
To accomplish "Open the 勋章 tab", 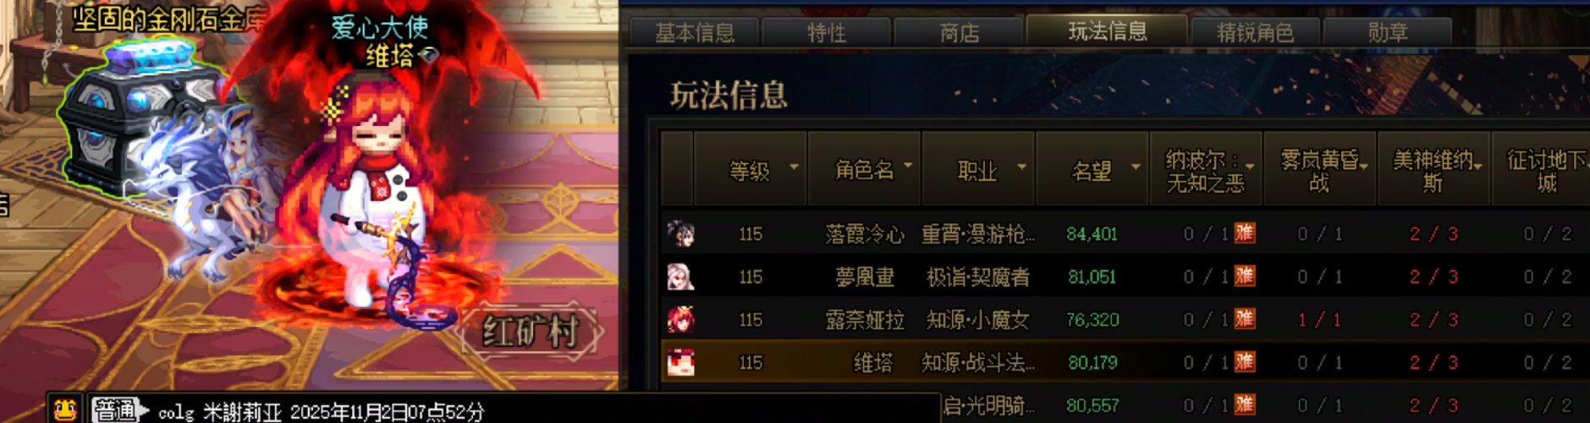I will pyautogui.click(x=1388, y=33).
